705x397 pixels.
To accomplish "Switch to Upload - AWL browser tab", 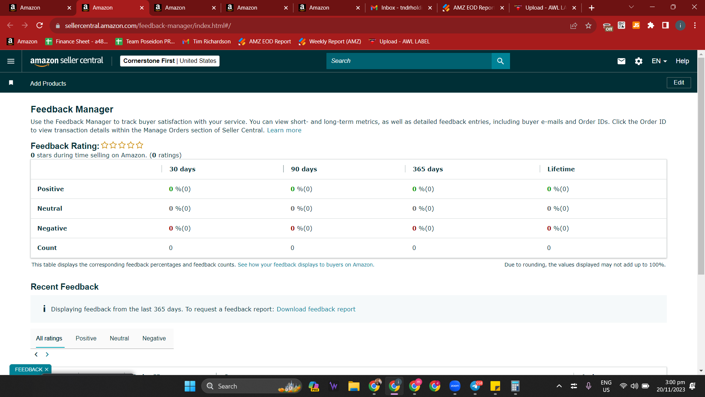I will 545,8.
